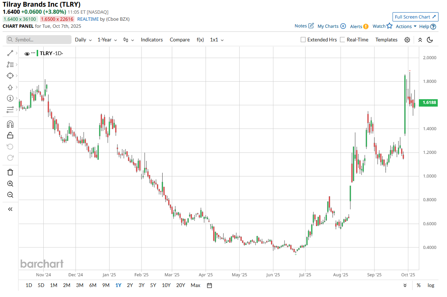Click the Alerts link

pyautogui.click(x=356, y=26)
